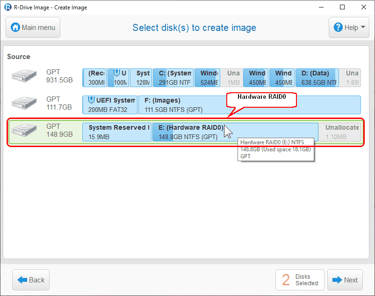The height and width of the screenshot is (296, 375).
Task: Select the C: (System) 291GB partition
Action: (173, 78)
